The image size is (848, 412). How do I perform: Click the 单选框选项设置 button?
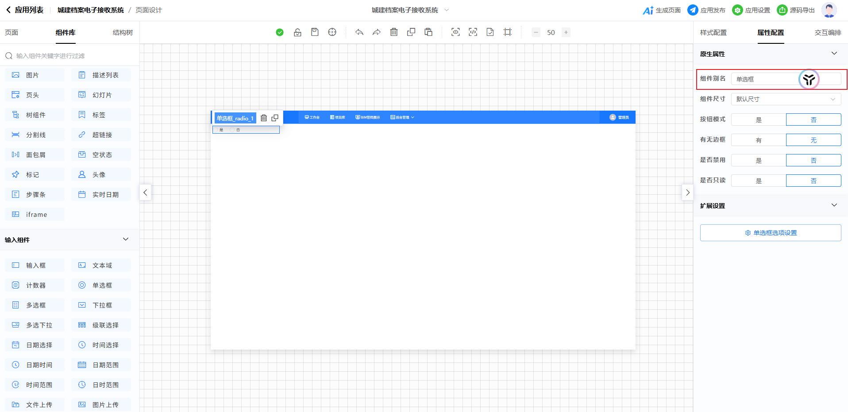click(771, 233)
